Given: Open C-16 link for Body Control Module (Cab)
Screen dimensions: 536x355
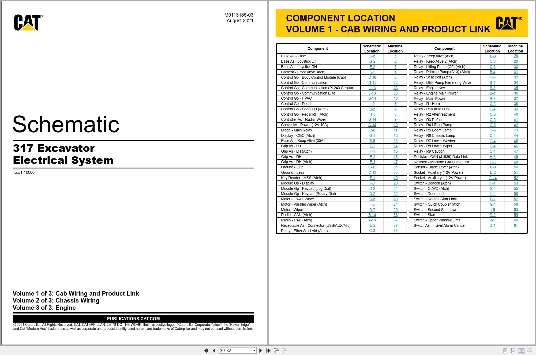Looking at the screenshot, I should 372,77.
